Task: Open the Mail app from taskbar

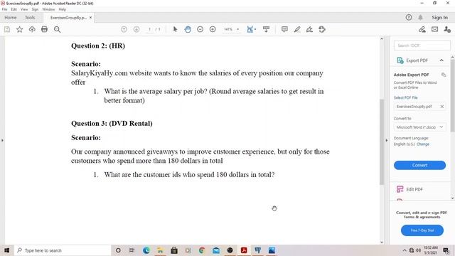Action: (x=216, y=250)
